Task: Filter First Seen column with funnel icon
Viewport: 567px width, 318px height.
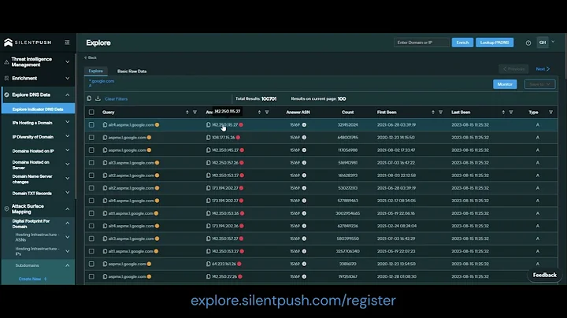Action: click(440, 112)
